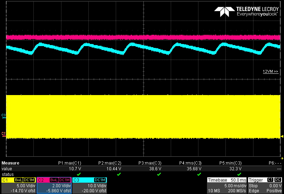Click the -14.70 V ofst value
The width and height of the screenshot is (284, 194).
click(x=23, y=191)
